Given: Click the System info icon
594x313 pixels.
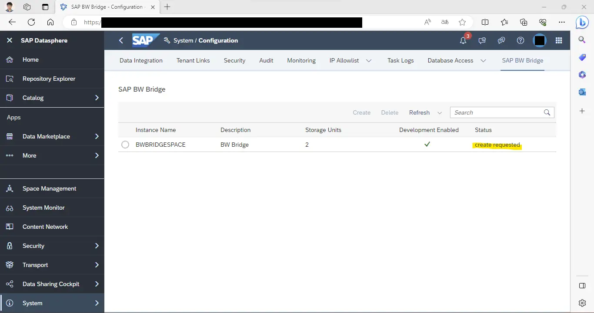Looking at the screenshot, I should pyautogui.click(x=10, y=303).
